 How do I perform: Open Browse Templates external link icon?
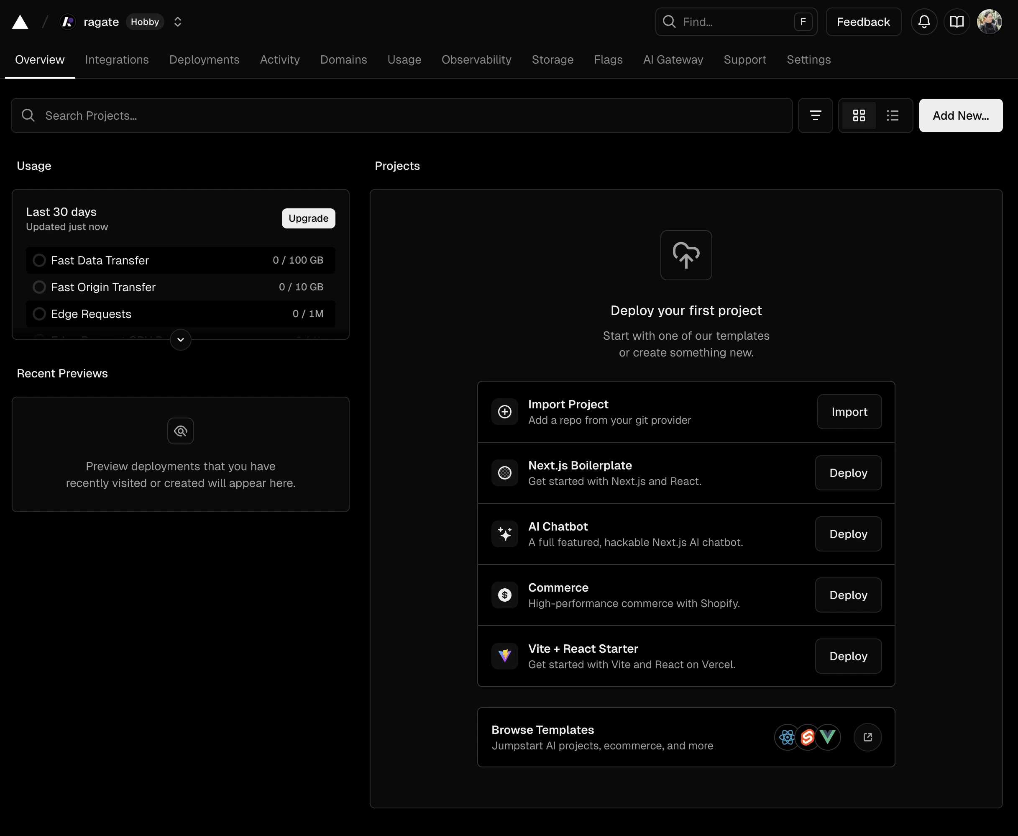[x=868, y=737]
